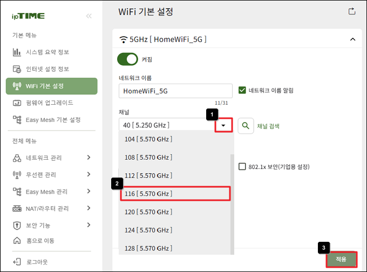The width and height of the screenshot is (367, 272).
Task: Click the 채널 검색 link
Action: 268,126
